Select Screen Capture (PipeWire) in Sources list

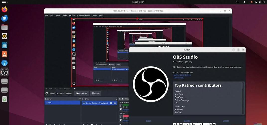pyautogui.click(x=99, y=103)
